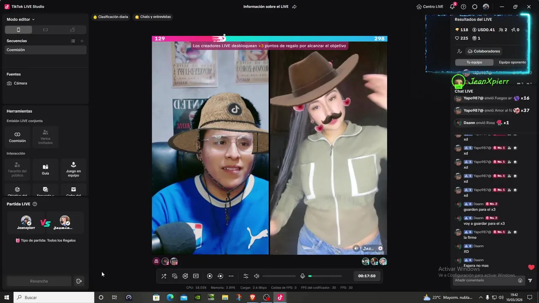Screen dimensions: 539x303
Task: Open the Coemisión tool
Action: [17, 137]
